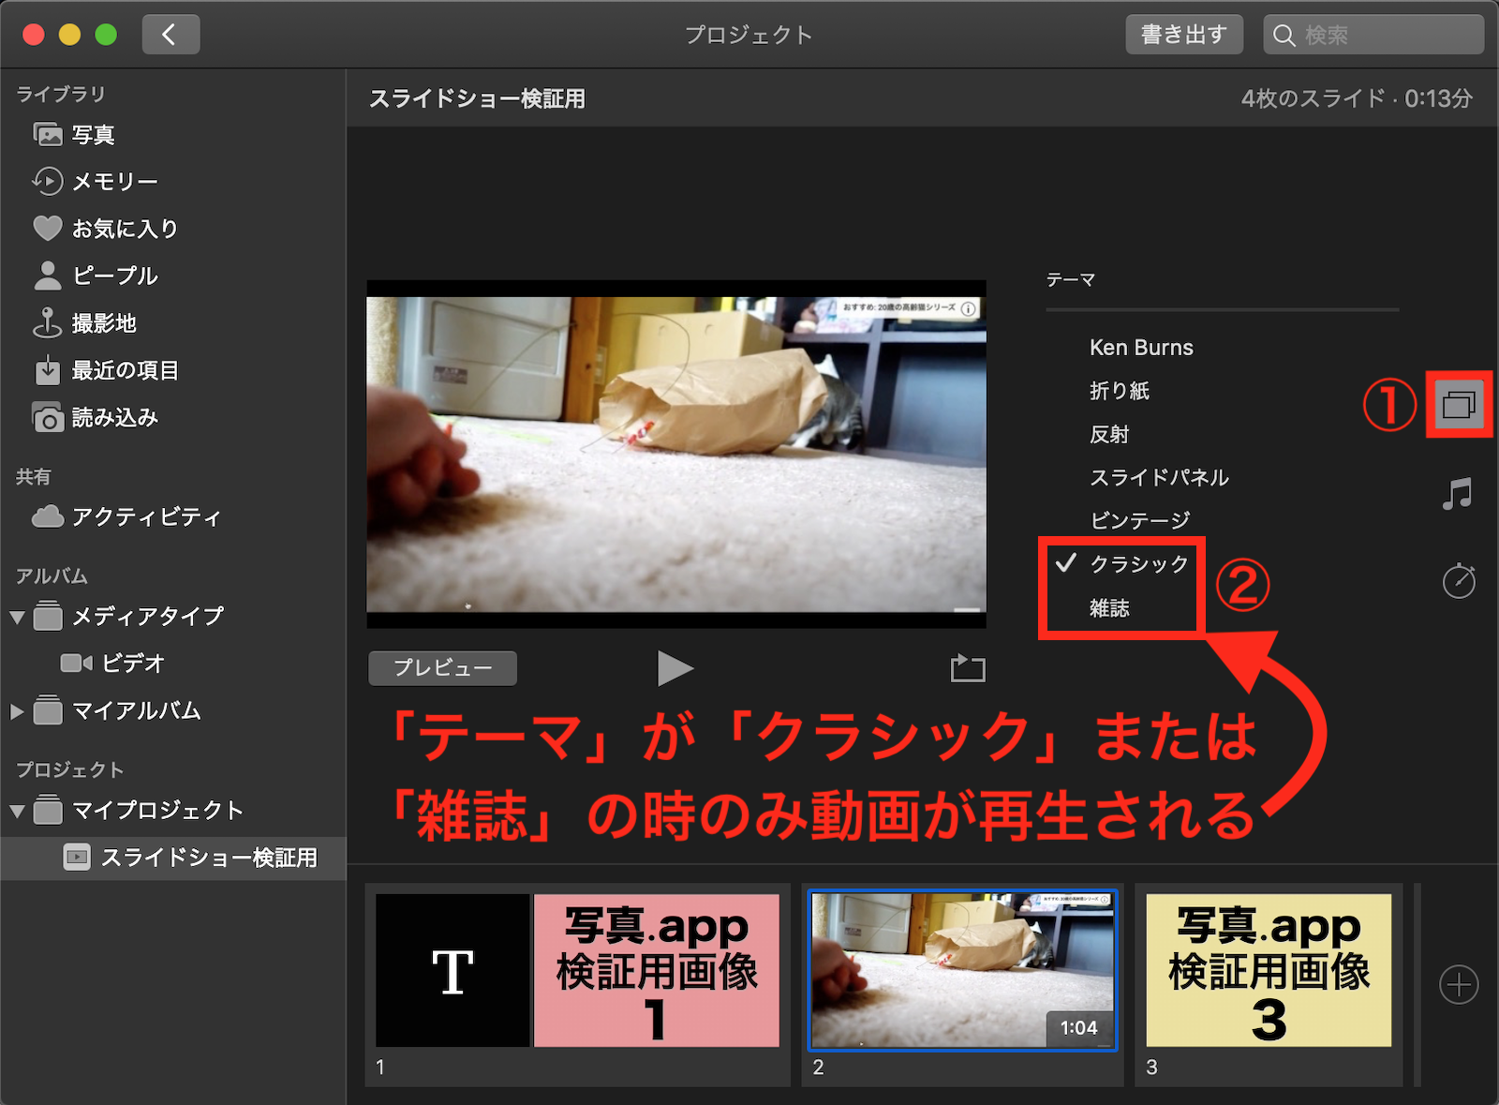The width and height of the screenshot is (1499, 1105).
Task: Click the plus icon to add slides
Action: [1459, 985]
